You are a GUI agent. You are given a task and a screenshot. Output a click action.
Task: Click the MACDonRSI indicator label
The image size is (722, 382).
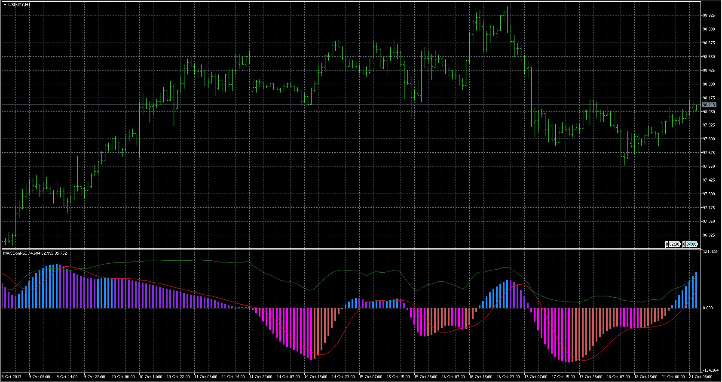(15, 253)
